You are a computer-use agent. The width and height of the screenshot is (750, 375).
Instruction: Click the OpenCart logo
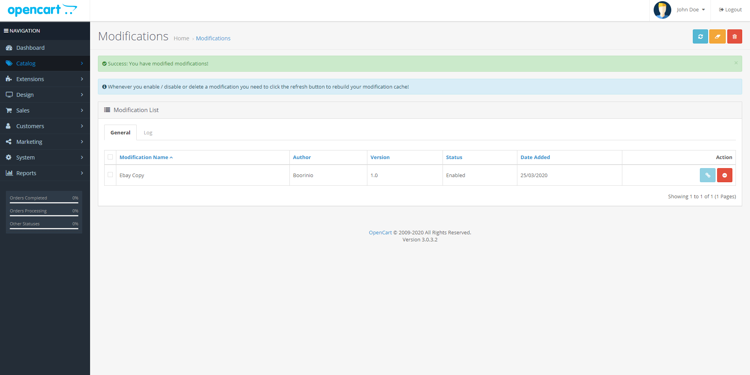(x=42, y=10)
